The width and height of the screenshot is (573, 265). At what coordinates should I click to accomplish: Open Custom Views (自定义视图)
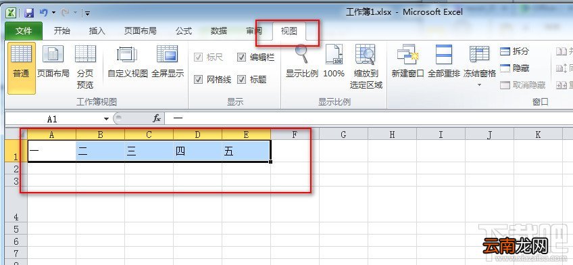127,62
